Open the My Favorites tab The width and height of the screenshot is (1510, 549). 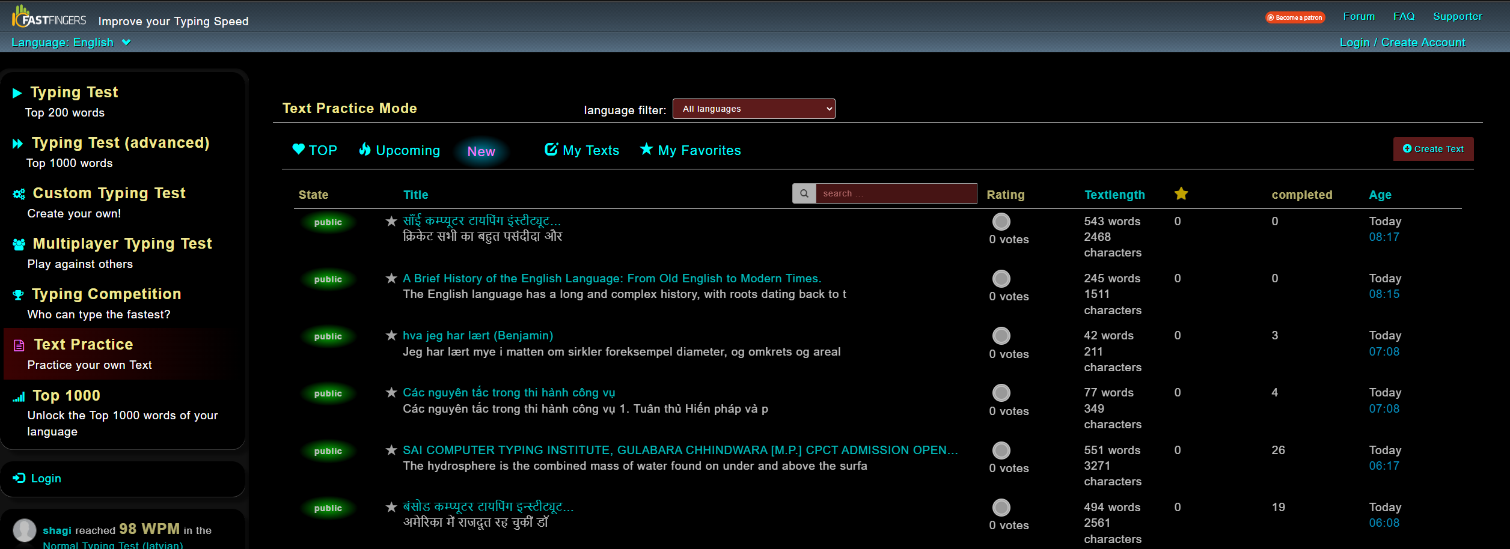(690, 150)
